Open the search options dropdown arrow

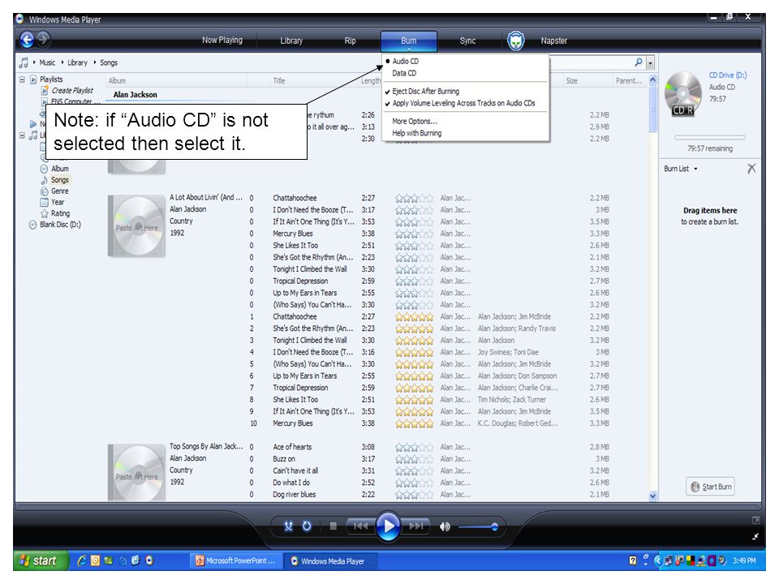[x=650, y=62]
